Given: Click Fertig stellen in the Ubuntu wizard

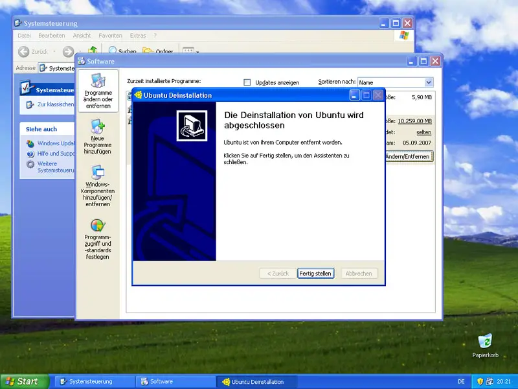Looking at the screenshot, I should point(315,274).
